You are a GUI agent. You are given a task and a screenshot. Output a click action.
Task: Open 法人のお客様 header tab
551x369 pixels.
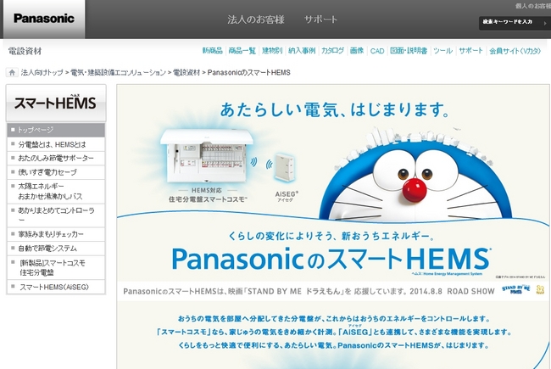[x=256, y=20]
